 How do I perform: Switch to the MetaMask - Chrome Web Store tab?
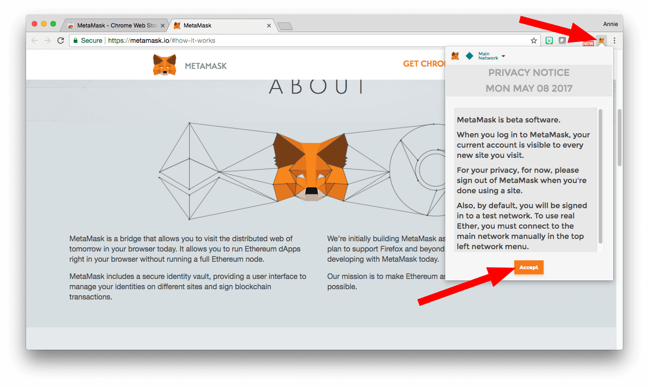click(115, 26)
